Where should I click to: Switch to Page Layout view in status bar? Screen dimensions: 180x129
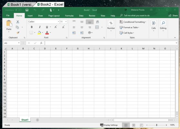click(134, 125)
